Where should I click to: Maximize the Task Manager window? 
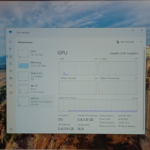tap(133, 30)
